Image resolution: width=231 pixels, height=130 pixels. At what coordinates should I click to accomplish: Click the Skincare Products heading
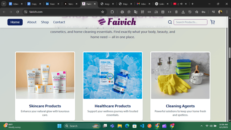pyautogui.click(x=45, y=106)
